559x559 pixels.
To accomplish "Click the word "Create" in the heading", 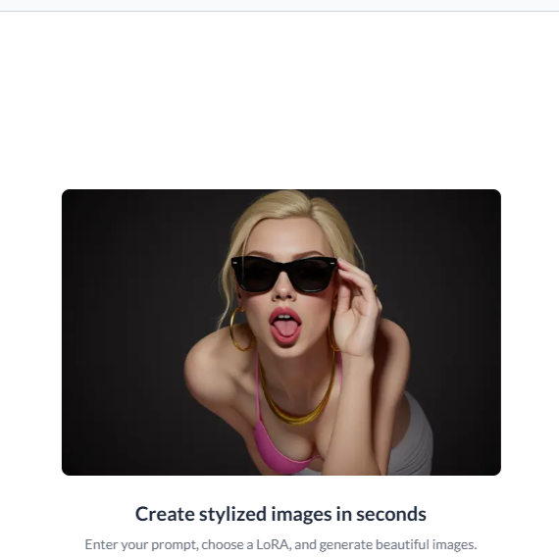I will pos(165,514).
